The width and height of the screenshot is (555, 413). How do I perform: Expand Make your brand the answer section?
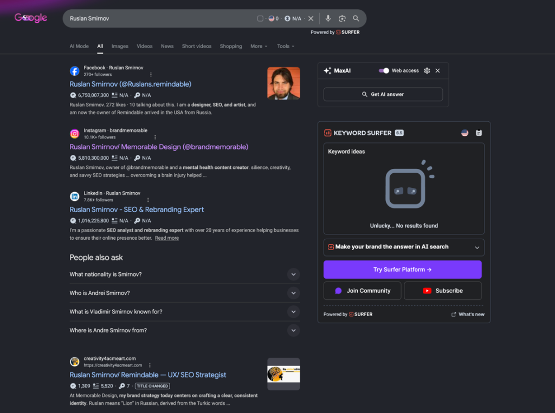(404, 247)
